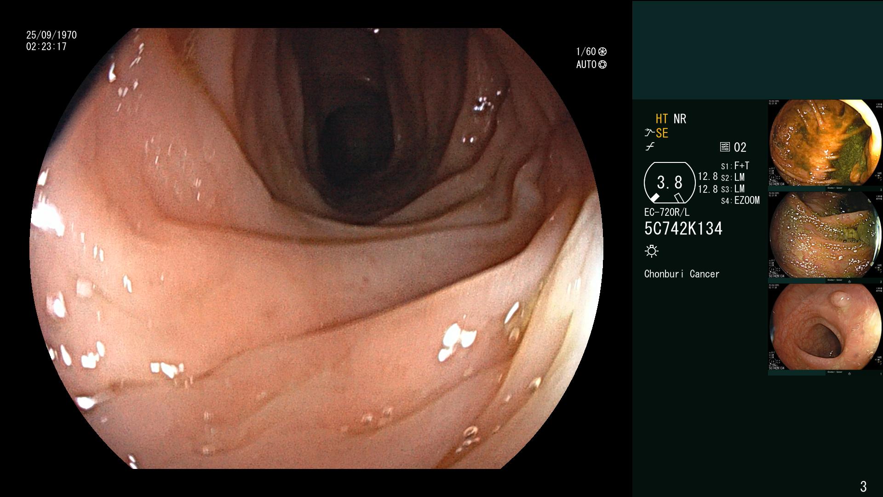The image size is (883, 497).
Task: Click the 3.8 scope diameter value
Action: 670,182
